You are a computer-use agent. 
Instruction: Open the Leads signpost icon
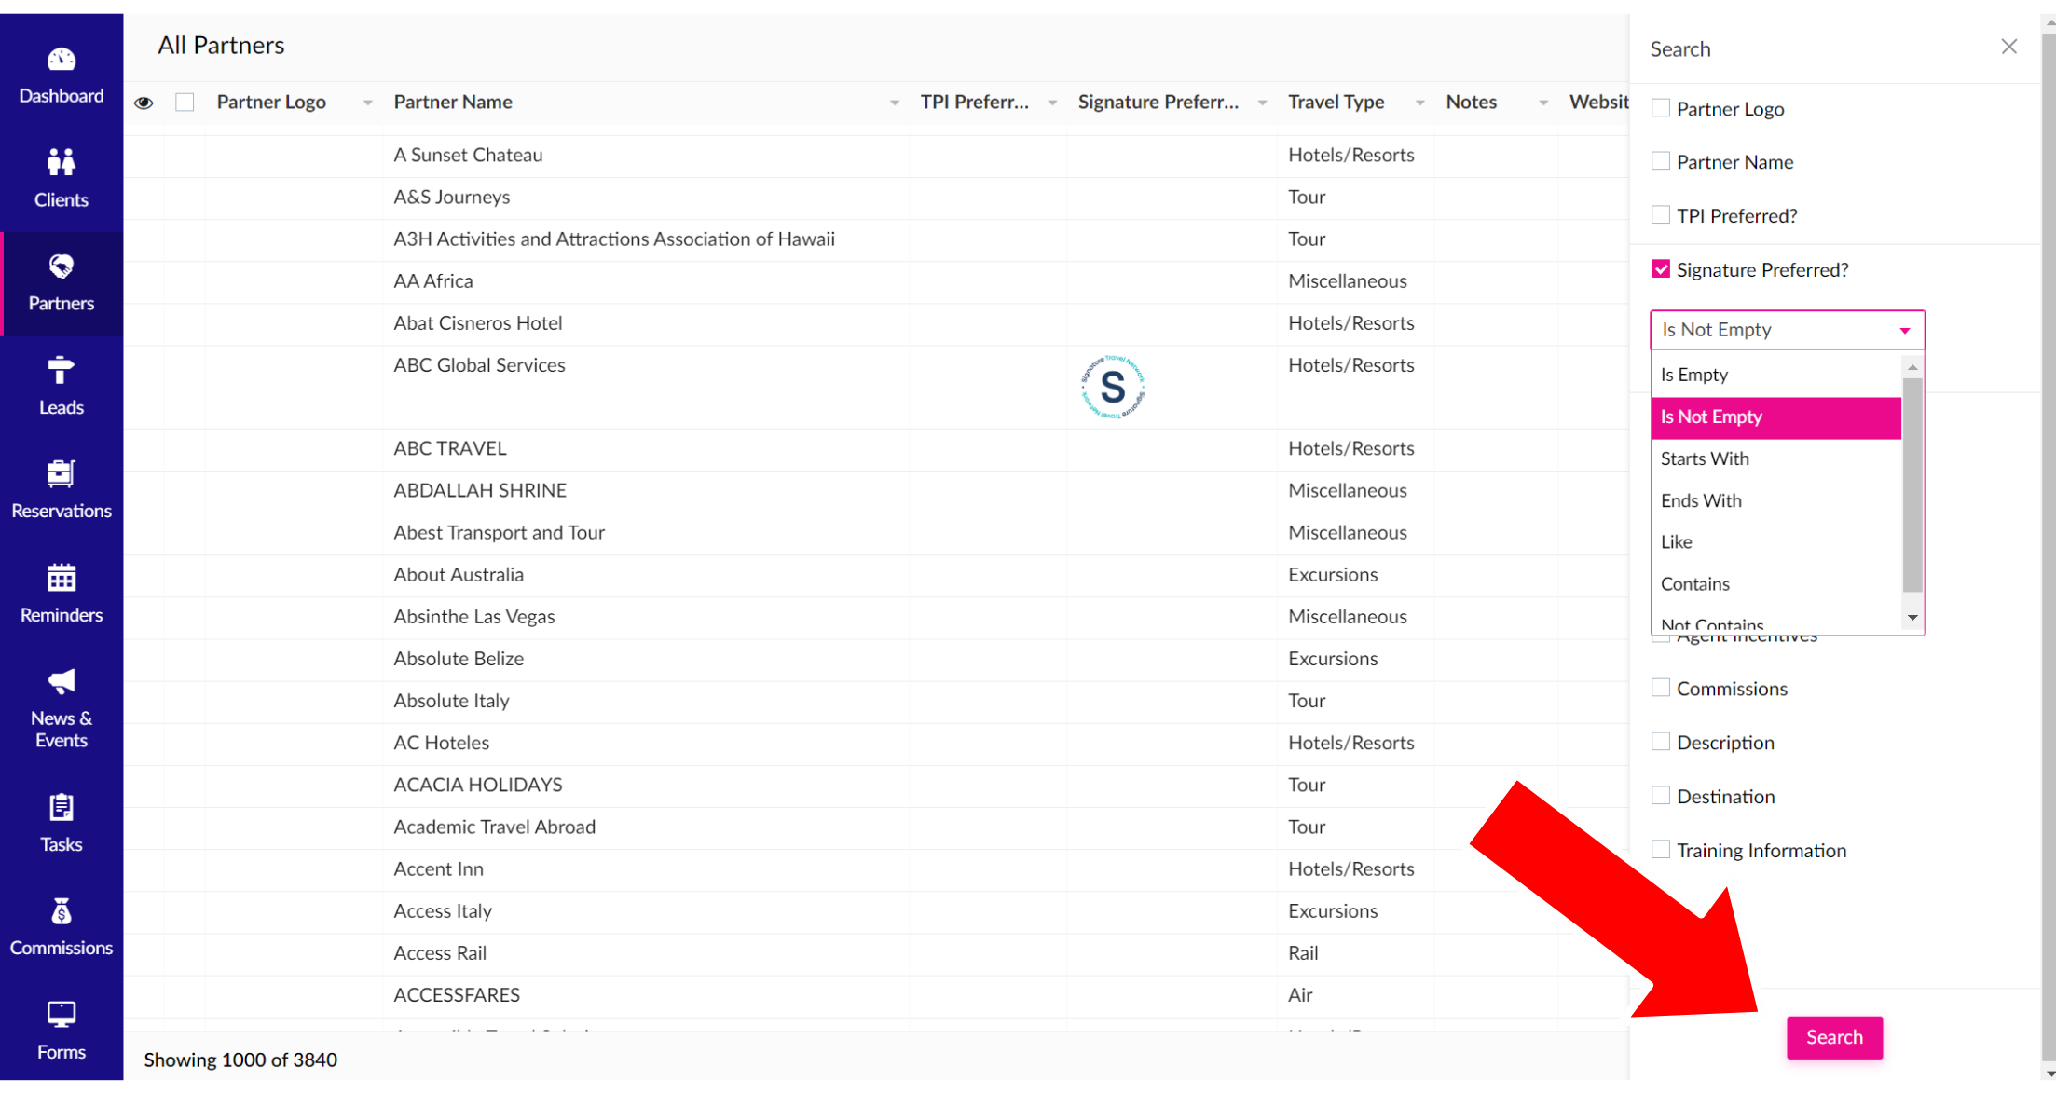coord(61,370)
